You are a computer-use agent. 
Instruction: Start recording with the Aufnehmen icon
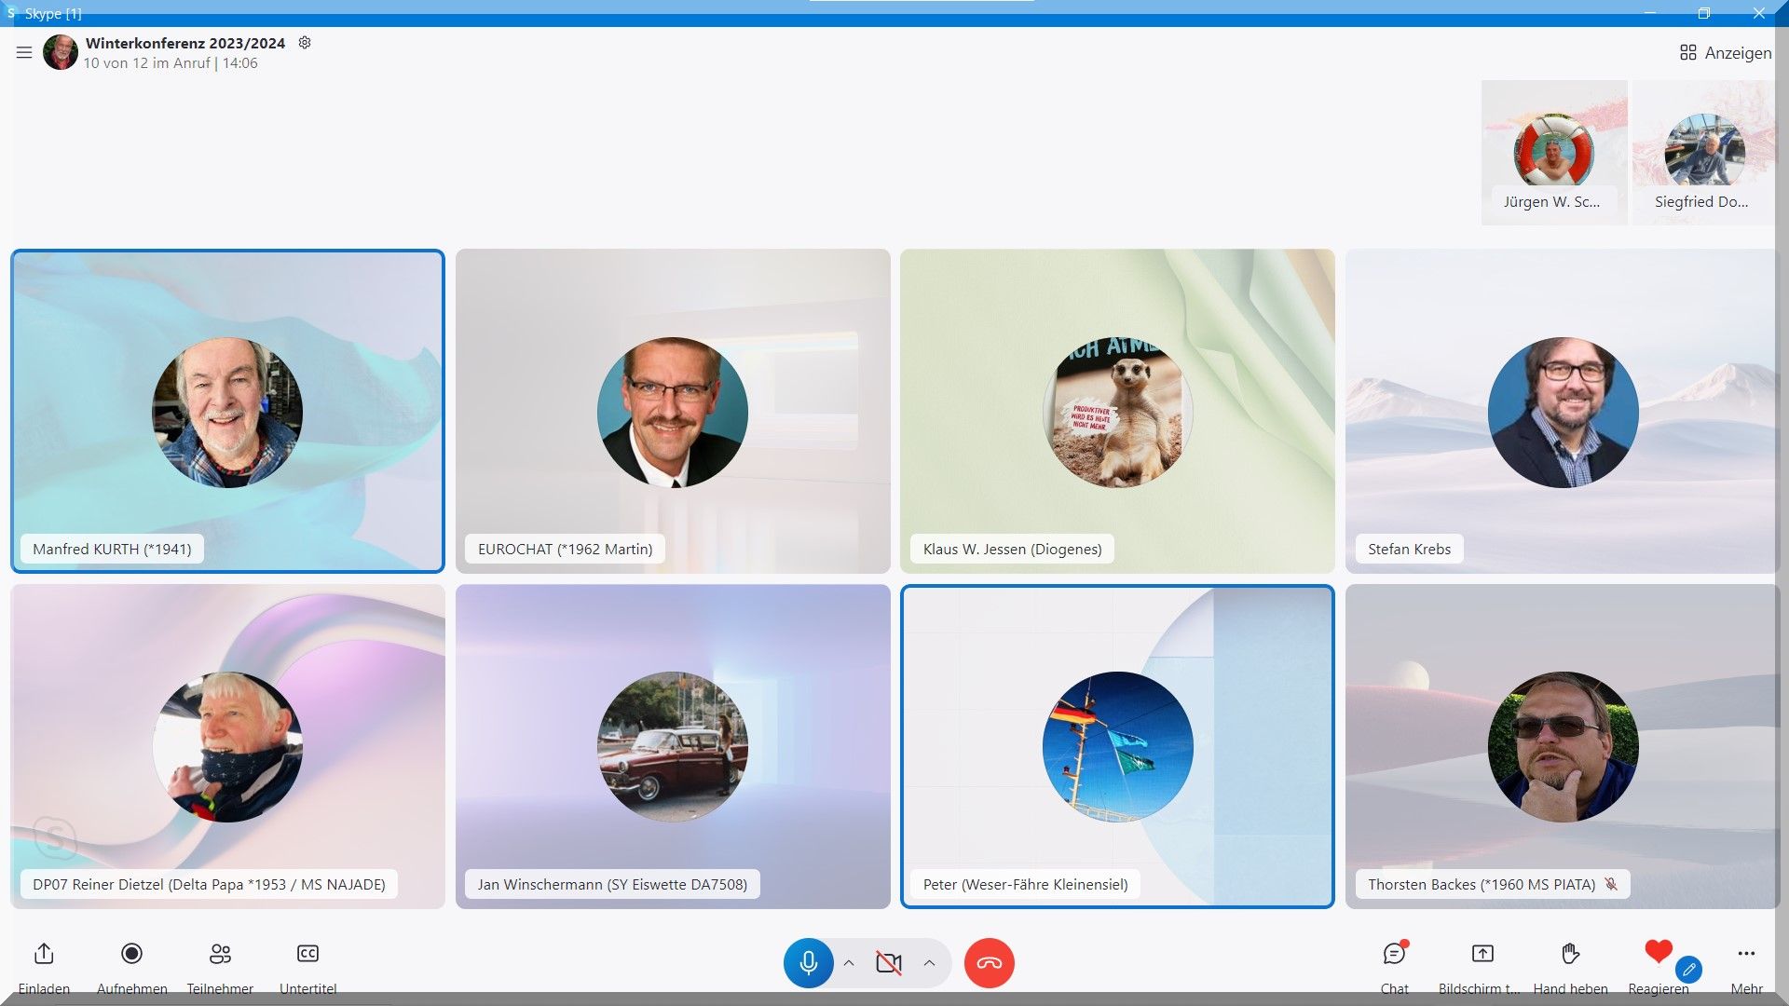click(x=131, y=954)
